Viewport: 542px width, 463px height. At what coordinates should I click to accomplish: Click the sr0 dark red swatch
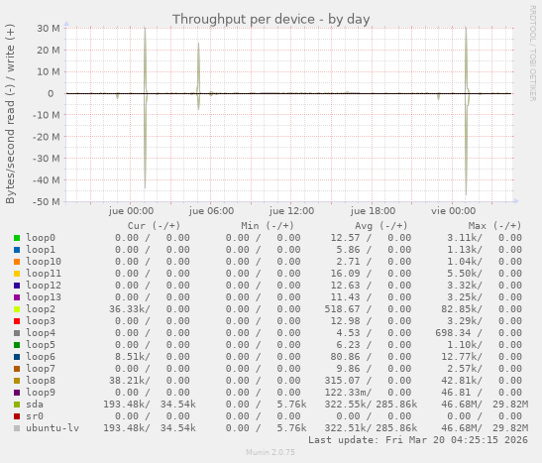click(x=17, y=416)
